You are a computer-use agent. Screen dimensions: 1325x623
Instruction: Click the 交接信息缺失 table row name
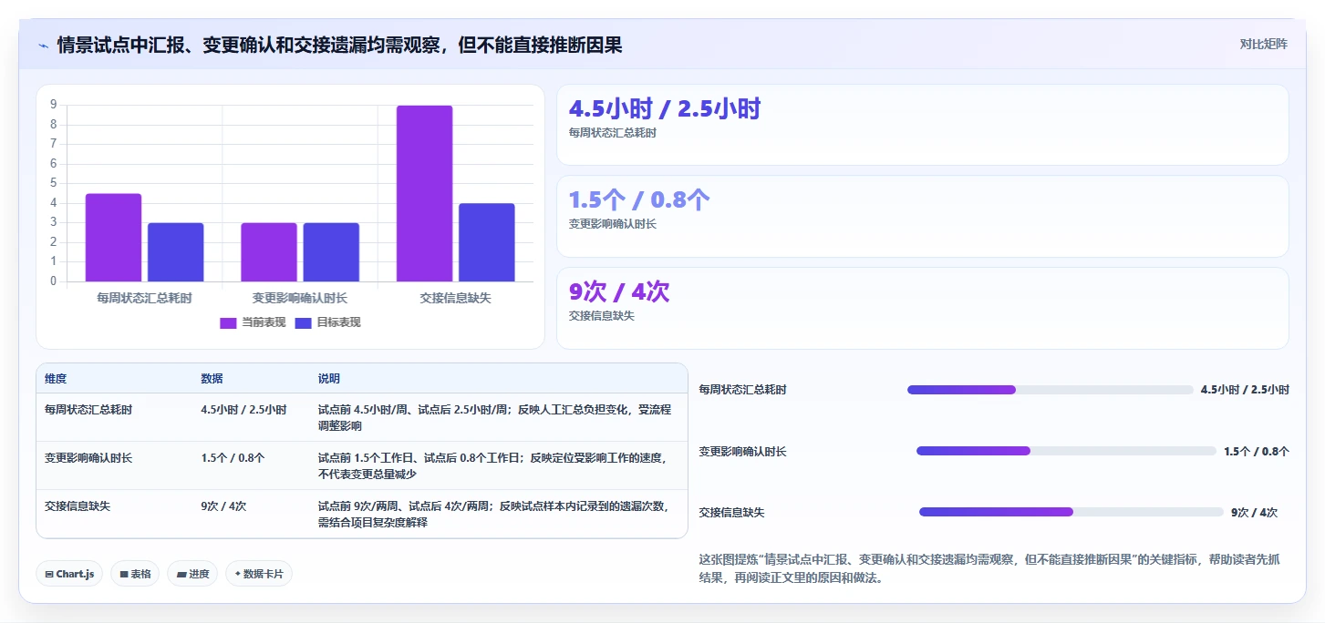point(78,506)
